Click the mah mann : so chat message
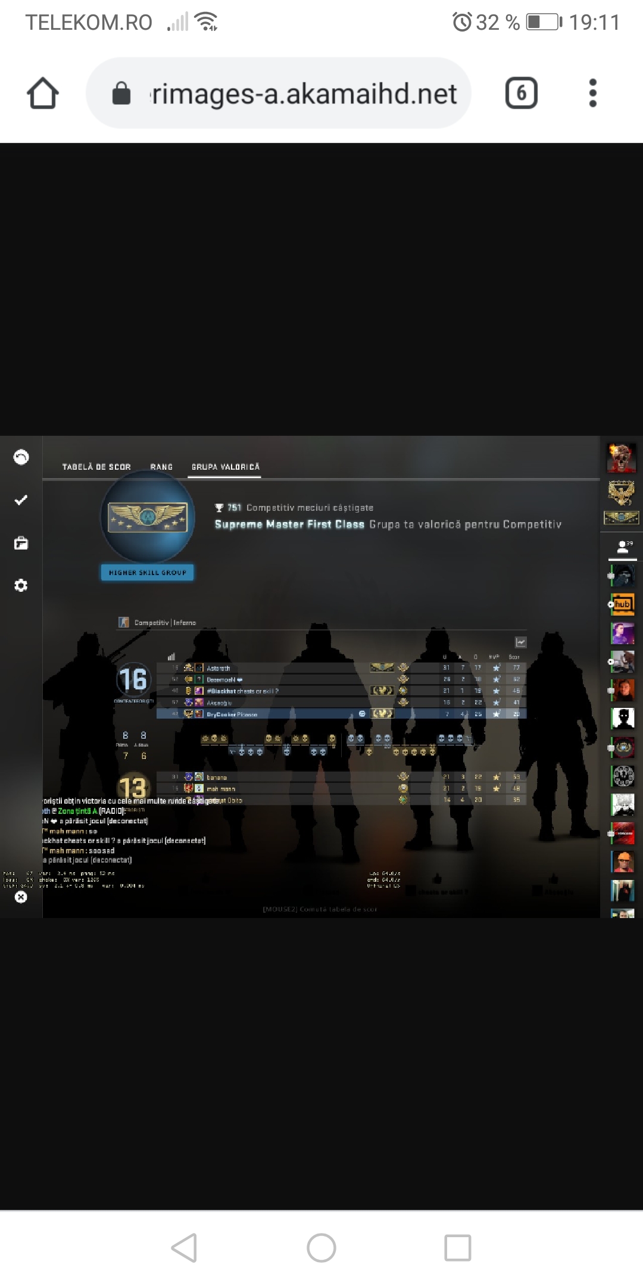Screen dimensions: 643x1286 pos(70,831)
